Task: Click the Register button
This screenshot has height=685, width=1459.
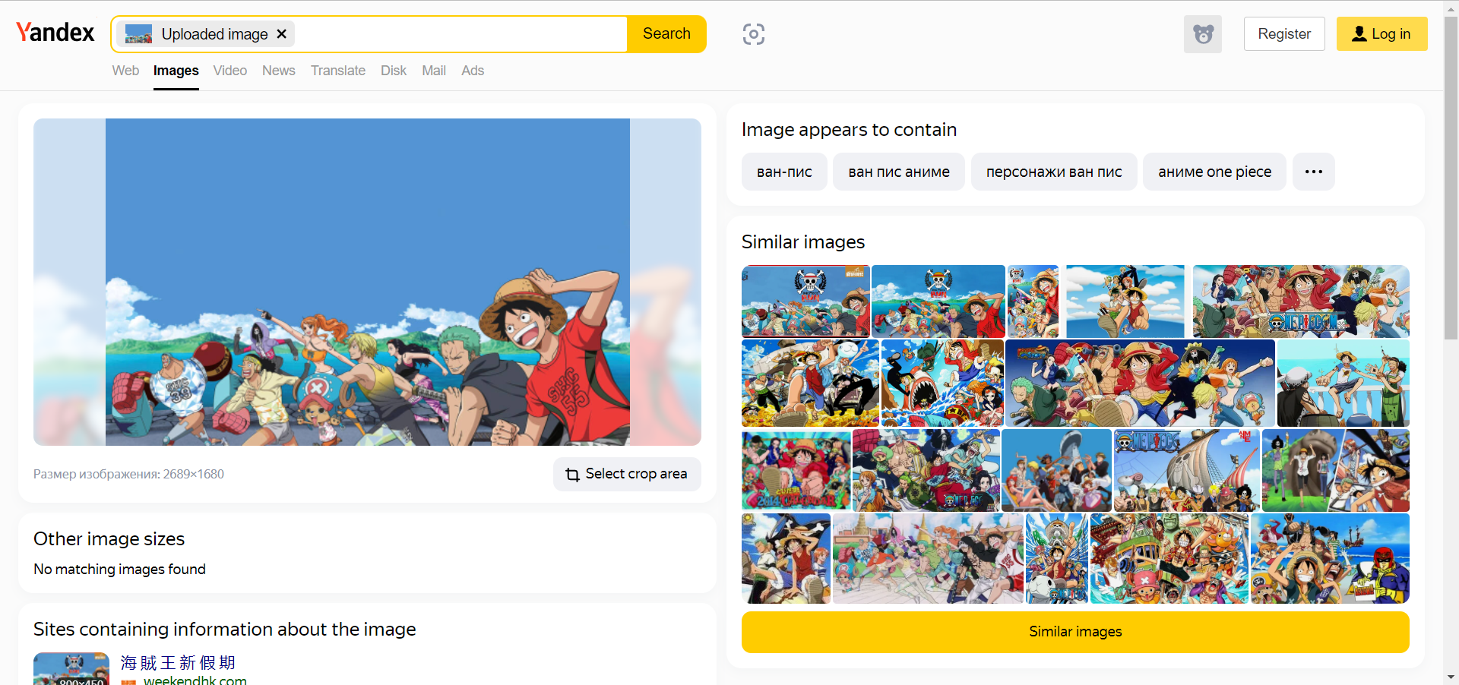Action: pyautogui.click(x=1284, y=34)
